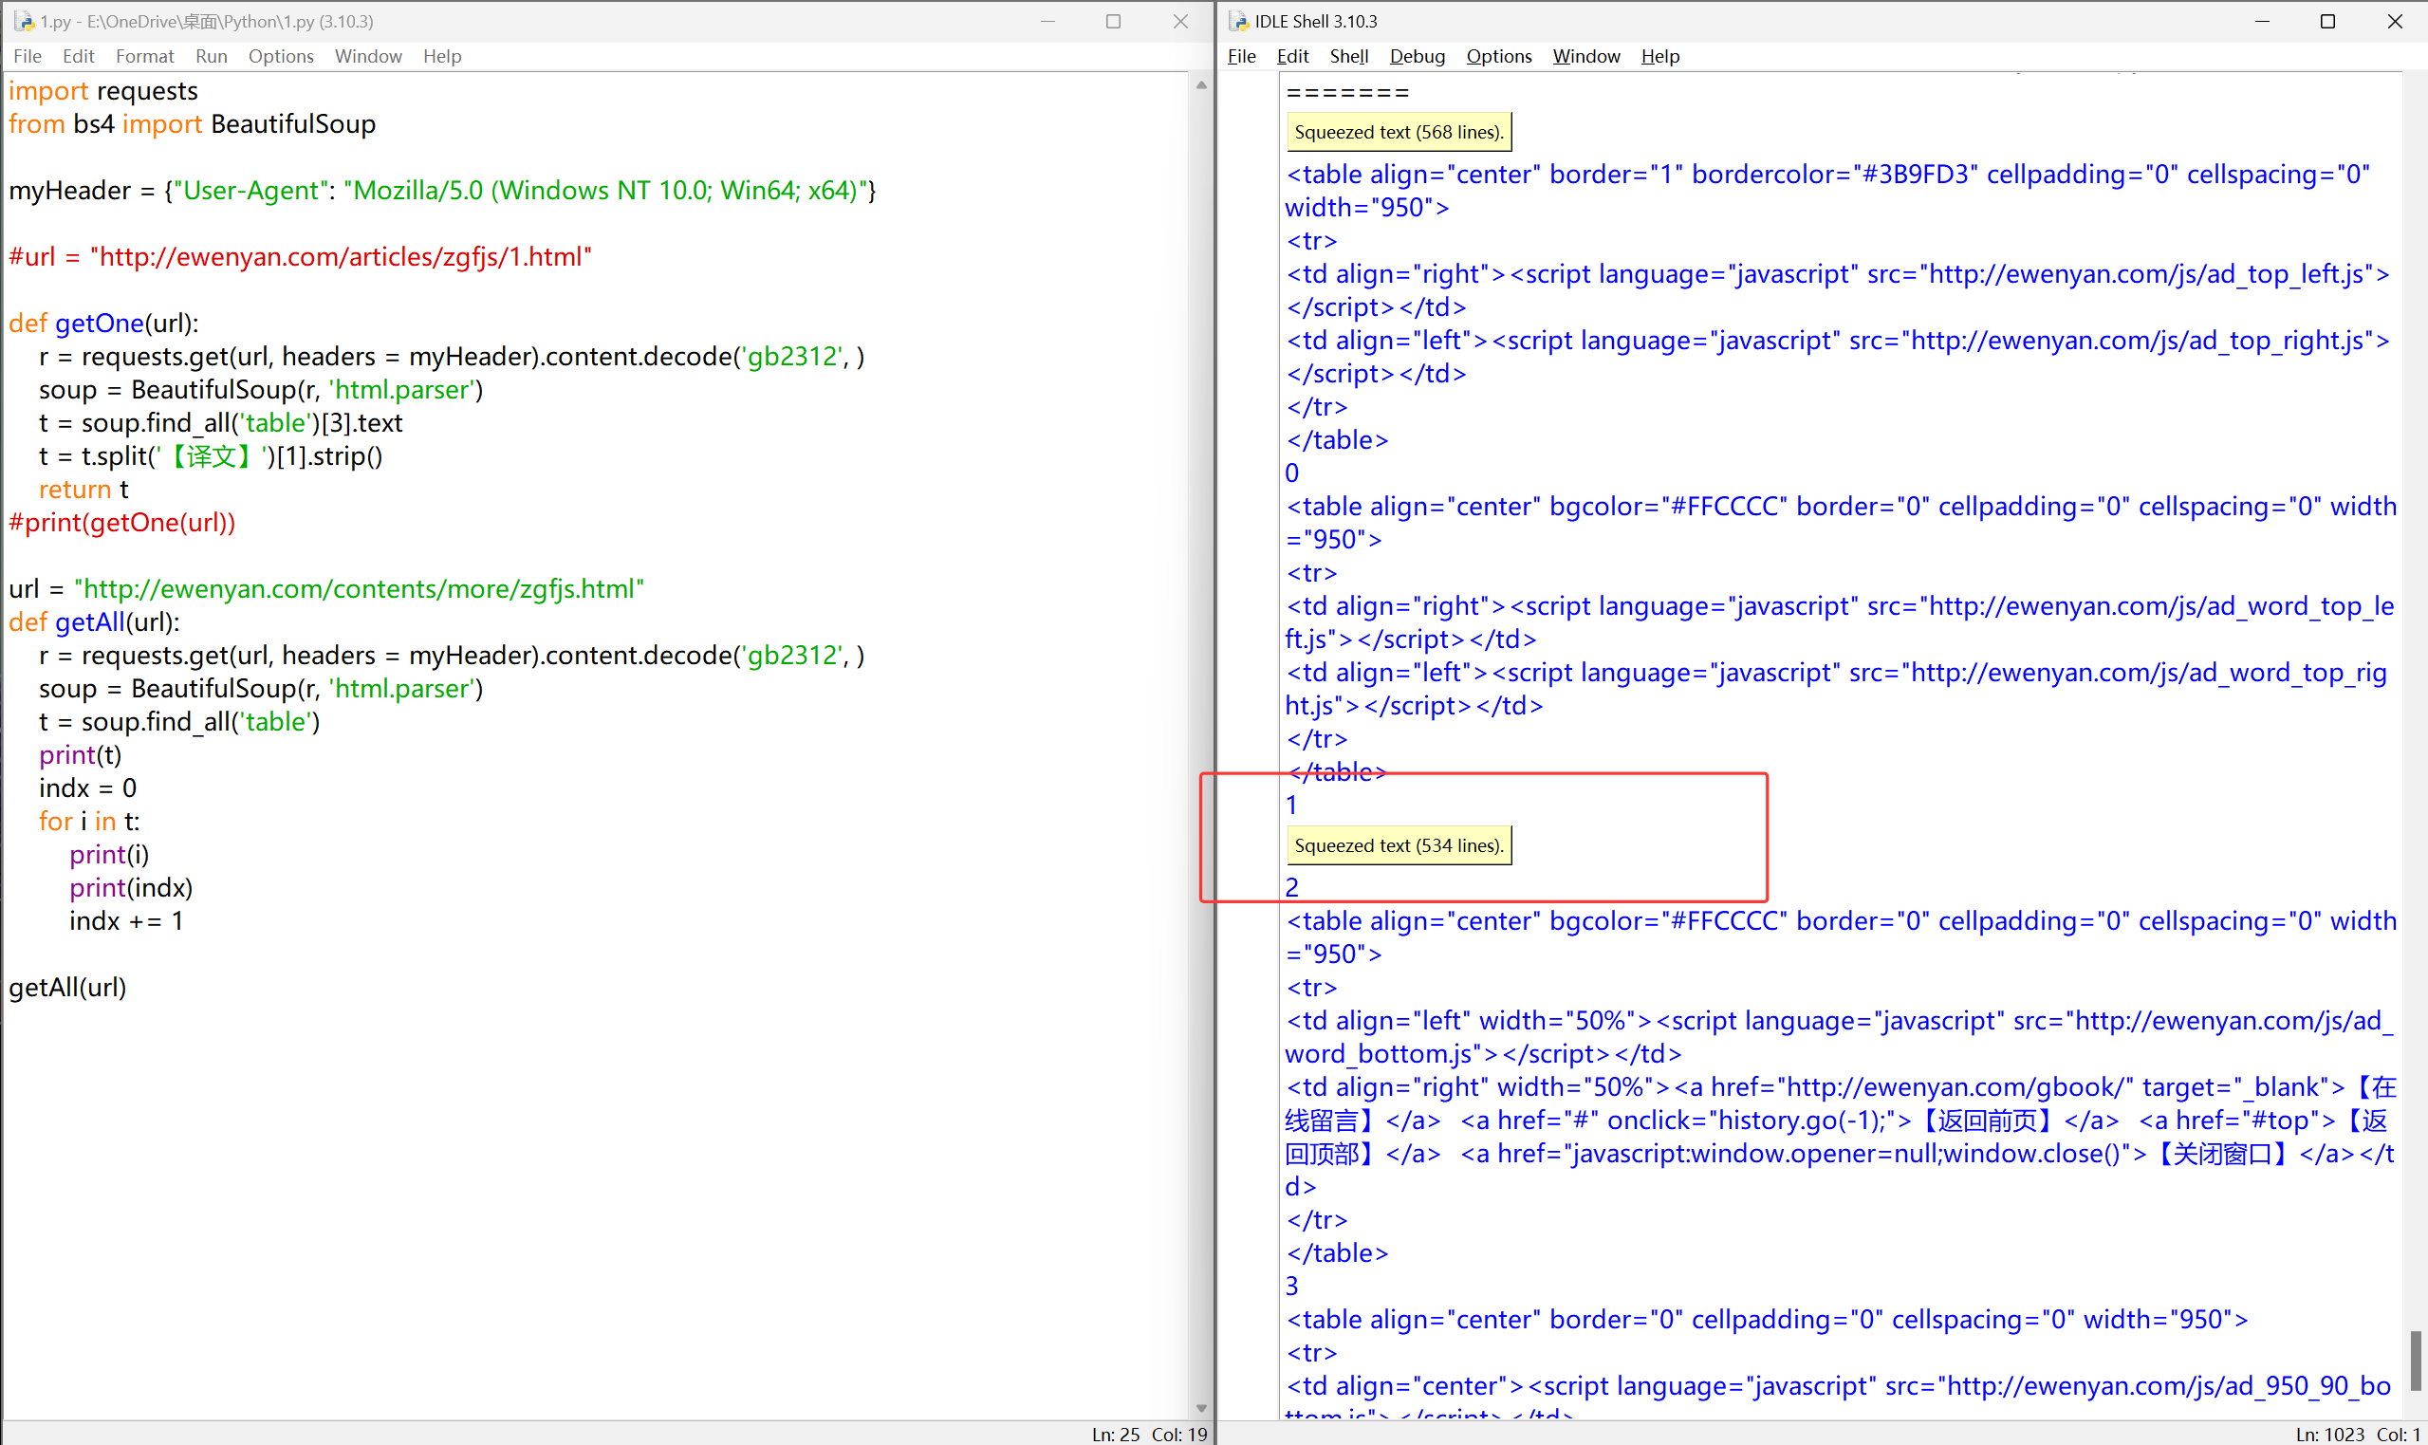2428x1445 pixels.
Task: Close the IDLE Shell window
Action: coord(2395,21)
